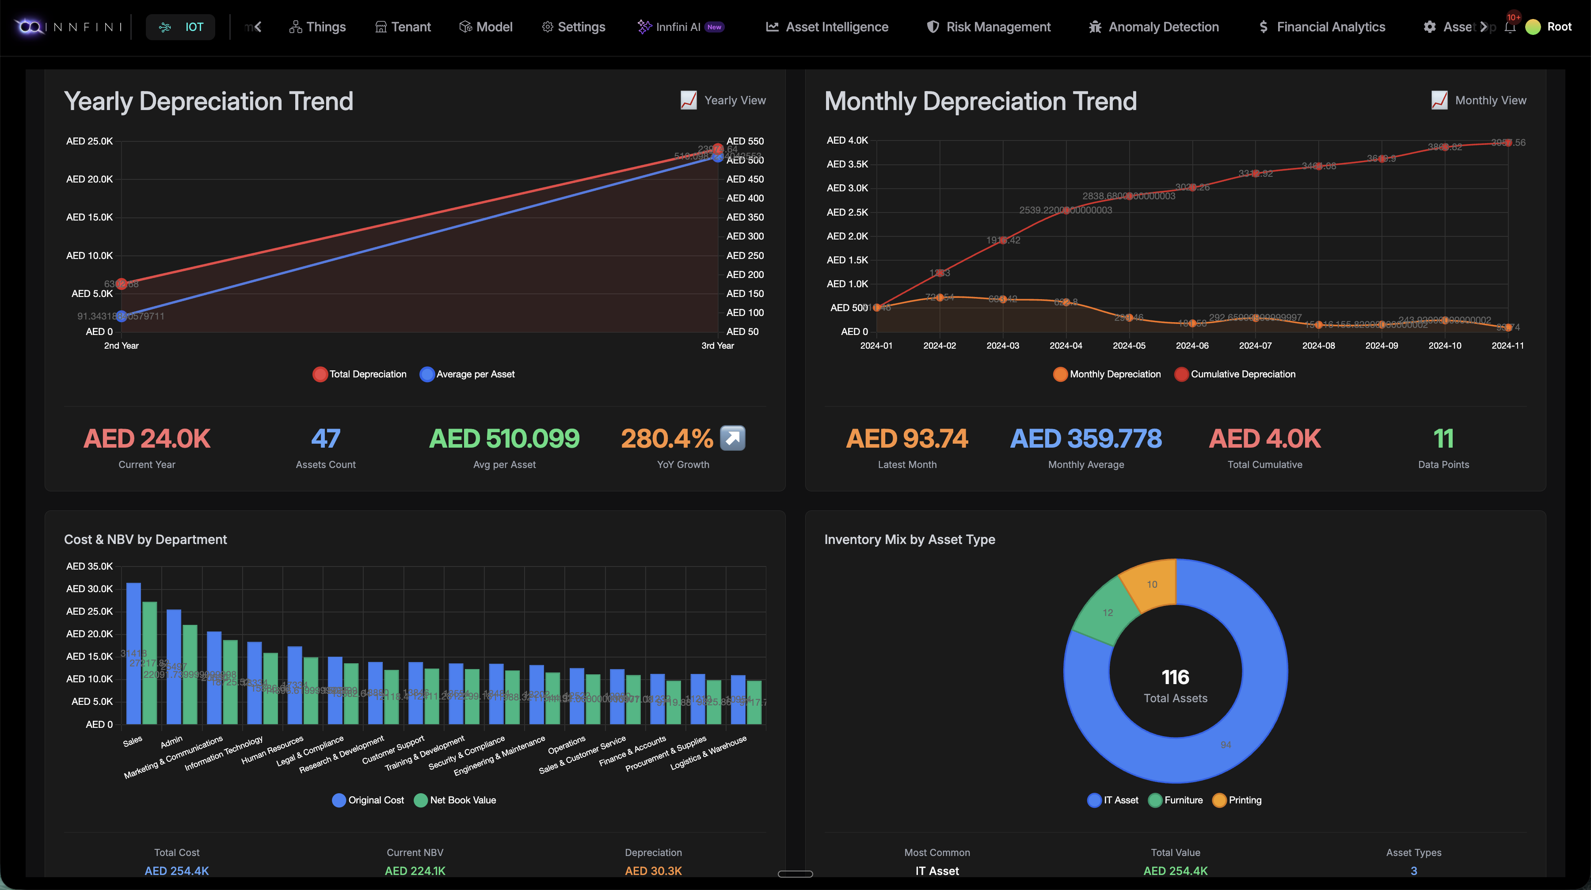Click the Yearly View chart icon
This screenshot has width=1591, height=890.
(x=688, y=100)
